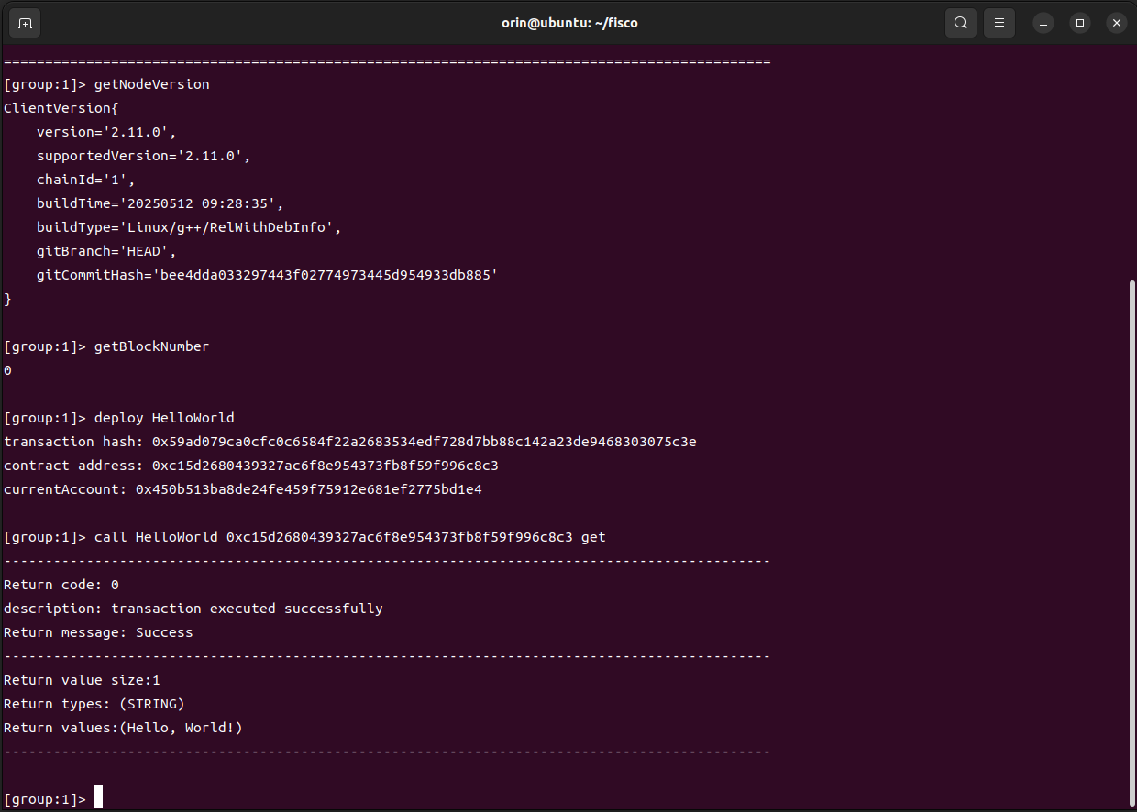
Task: Click the call HelloWorld get command line
Action: click(305, 537)
